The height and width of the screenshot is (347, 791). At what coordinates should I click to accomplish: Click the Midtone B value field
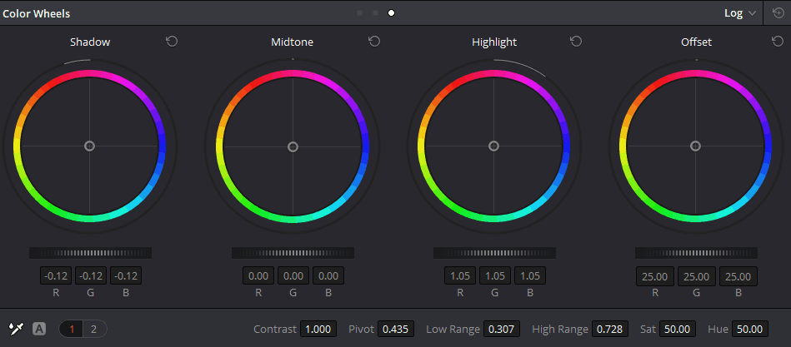328,276
